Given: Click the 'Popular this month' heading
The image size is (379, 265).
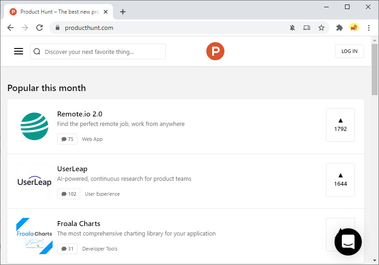Looking at the screenshot, I should coord(47,88).
